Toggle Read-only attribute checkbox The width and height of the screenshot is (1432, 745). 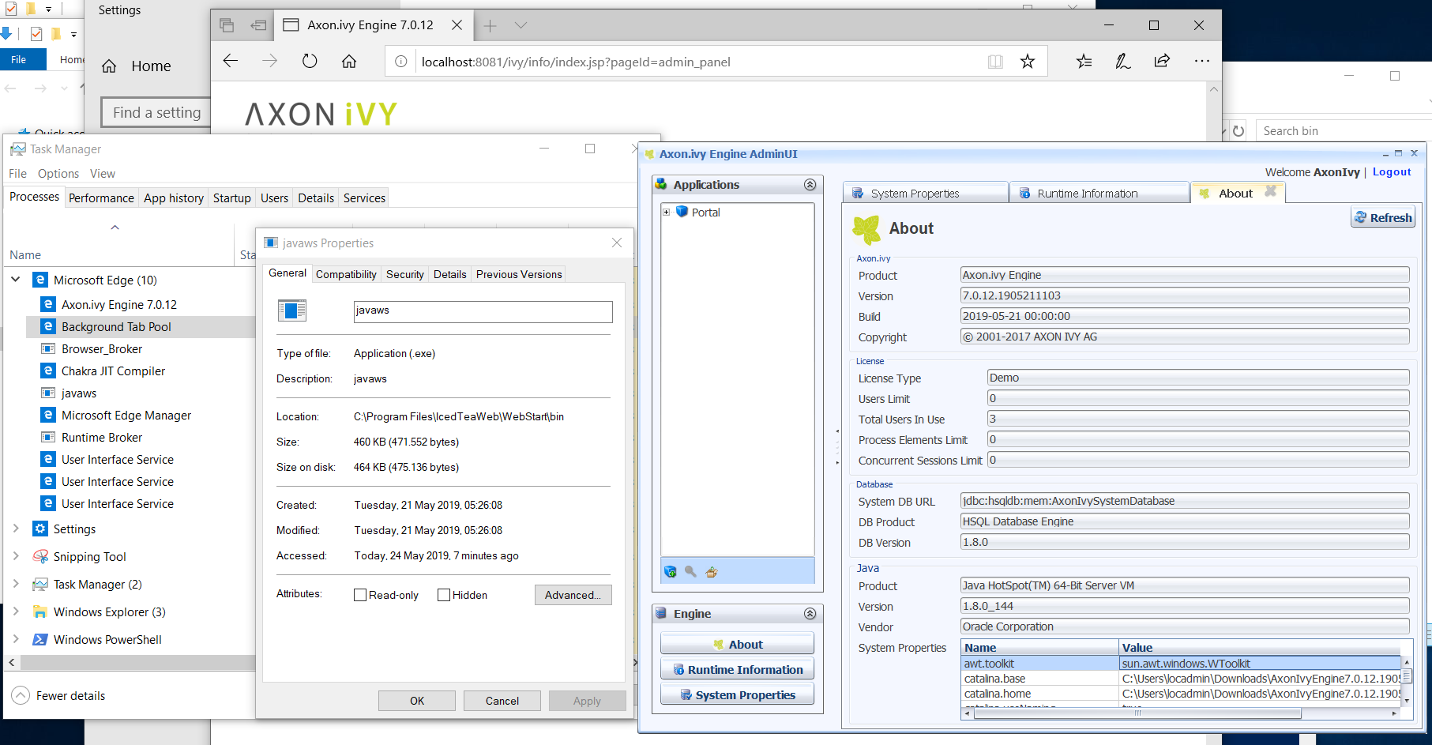(360, 595)
